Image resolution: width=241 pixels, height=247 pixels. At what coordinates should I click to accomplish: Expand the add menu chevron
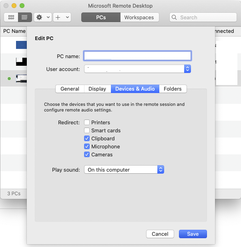[67, 17]
